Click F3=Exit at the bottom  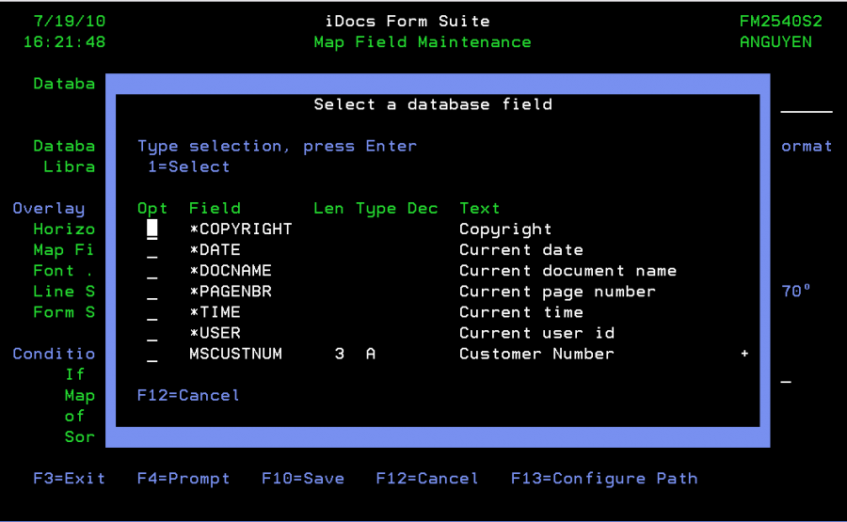(69, 478)
